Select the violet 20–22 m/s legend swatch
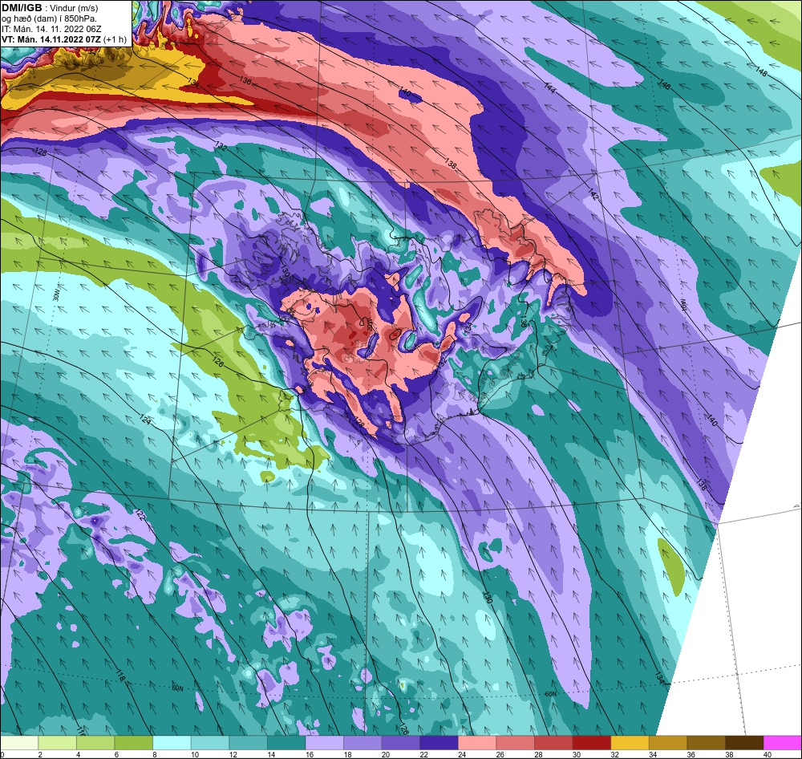 [400, 743]
